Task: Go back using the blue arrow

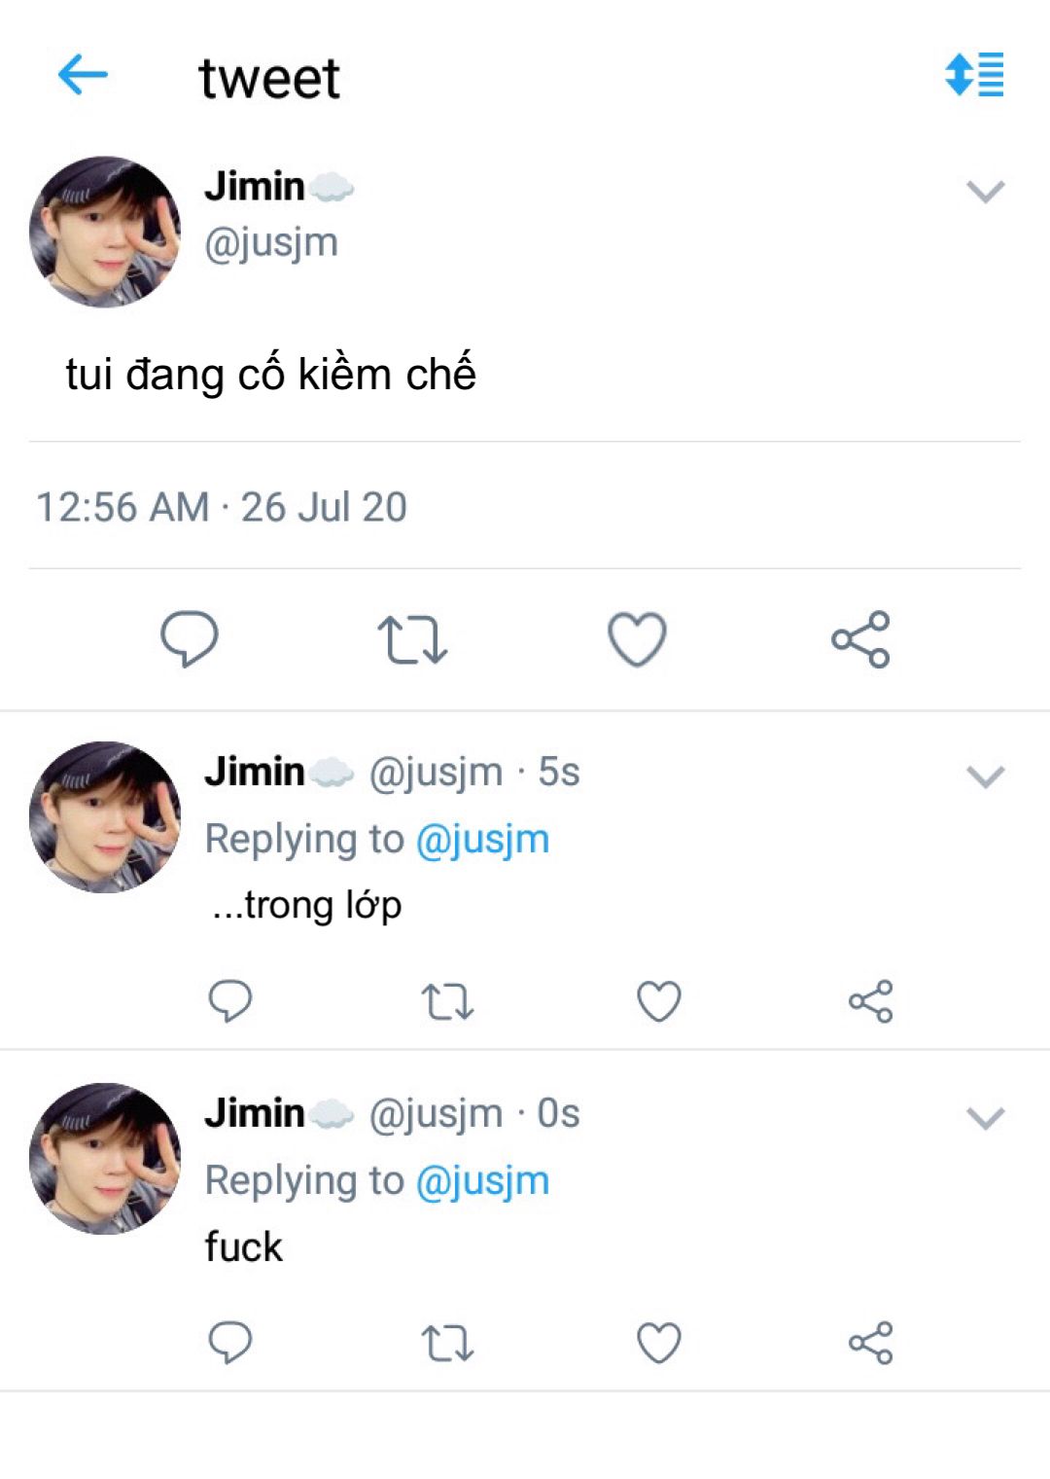Action: coord(83,75)
